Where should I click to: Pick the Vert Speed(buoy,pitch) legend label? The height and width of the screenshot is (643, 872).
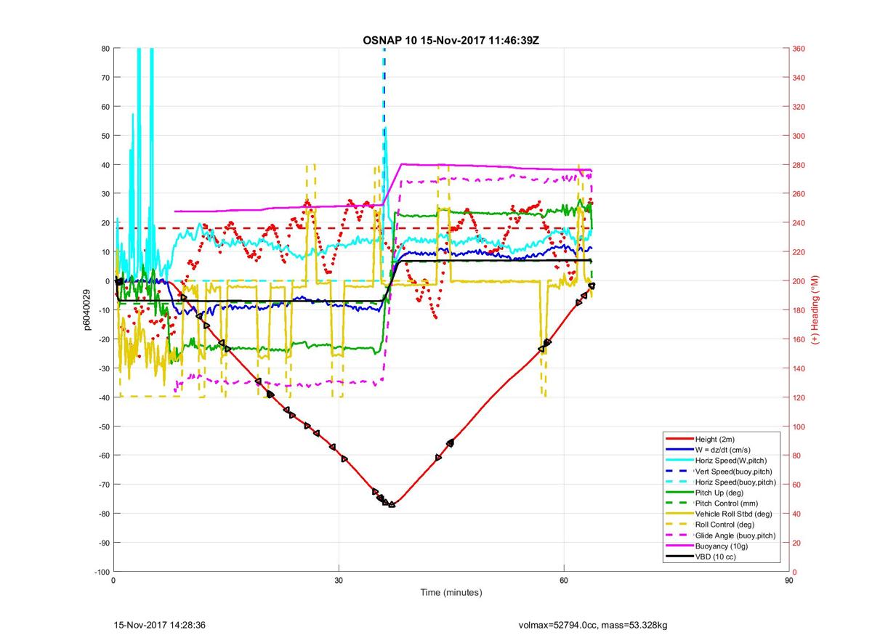[x=735, y=472]
